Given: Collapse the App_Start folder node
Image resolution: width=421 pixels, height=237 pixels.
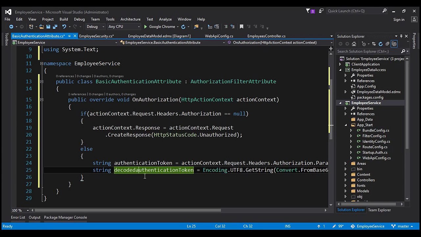Looking at the screenshot, I should coord(345,125).
